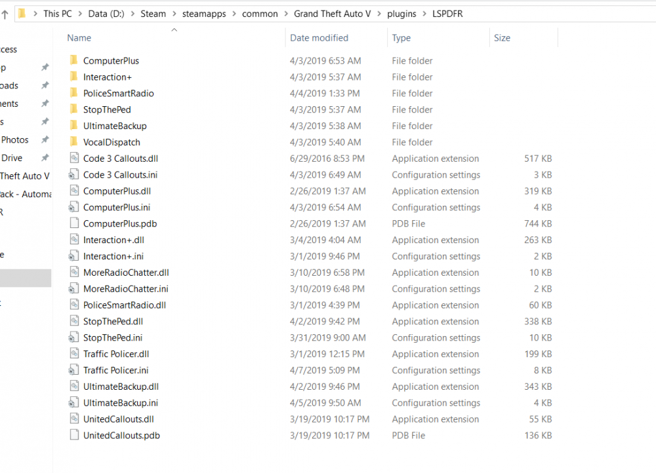656x473 pixels.
Task: Click the Code 3 Callouts.dll file icon
Action: tap(74, 159)
